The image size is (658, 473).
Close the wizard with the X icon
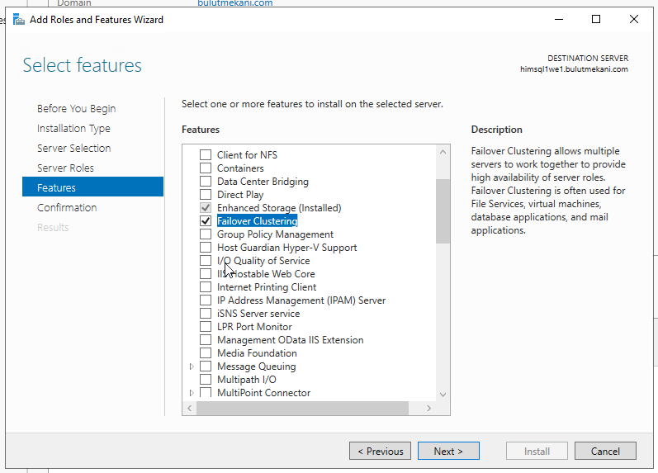point(634,19)
